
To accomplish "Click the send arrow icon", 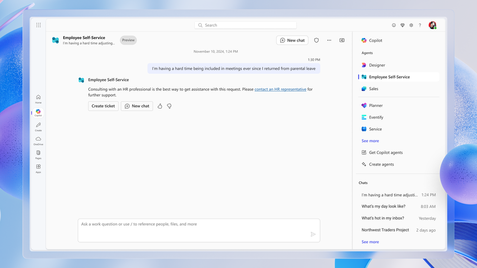I will (x=313, y=234).
